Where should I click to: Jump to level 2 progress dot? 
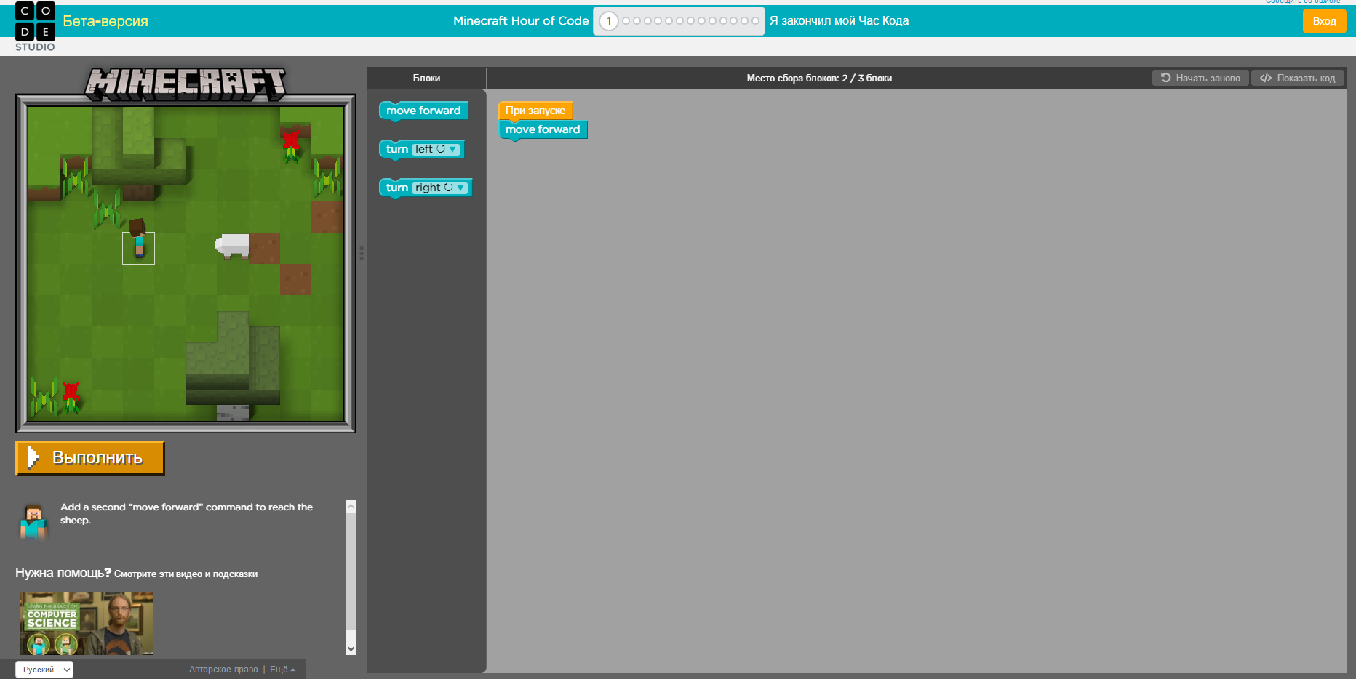626,21
